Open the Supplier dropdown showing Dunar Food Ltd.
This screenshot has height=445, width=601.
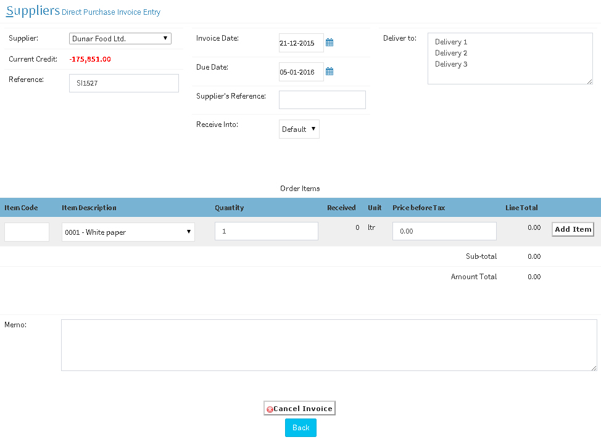120,38
